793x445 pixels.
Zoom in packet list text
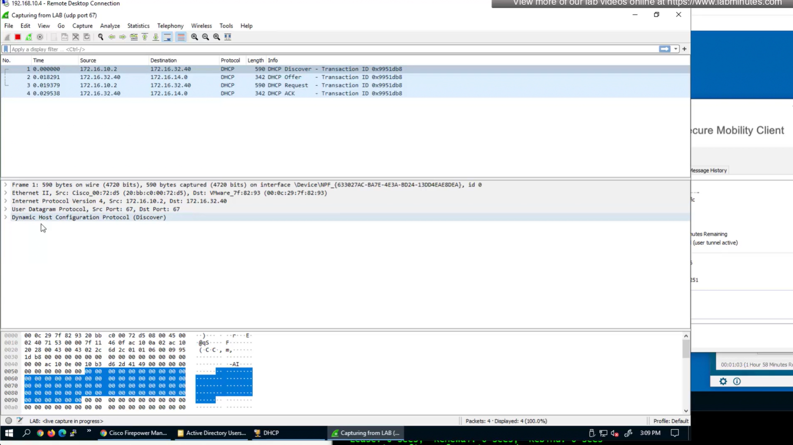point(194,37)
